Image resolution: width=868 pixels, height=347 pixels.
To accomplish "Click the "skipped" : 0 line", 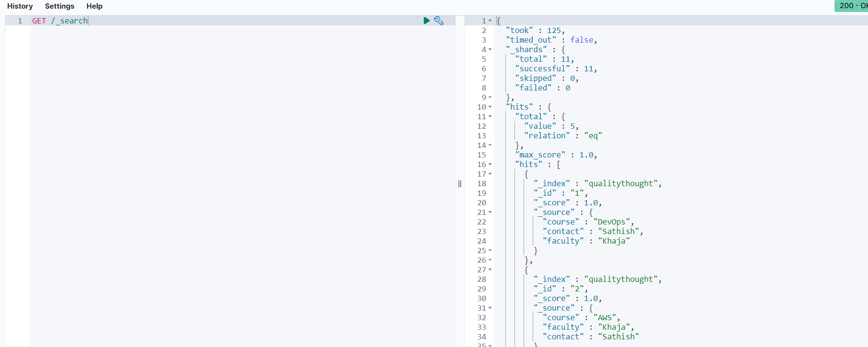I will pos(547,78).
